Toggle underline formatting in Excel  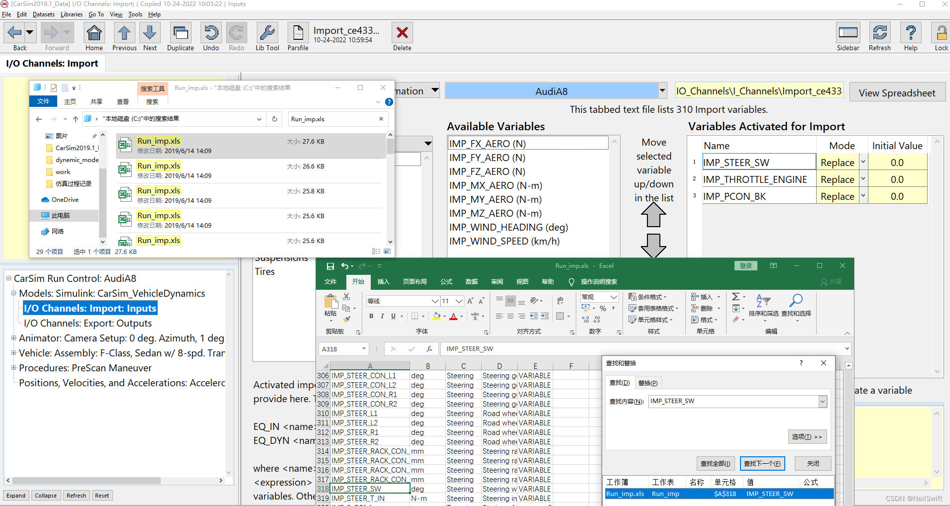(x=393, y=316)
